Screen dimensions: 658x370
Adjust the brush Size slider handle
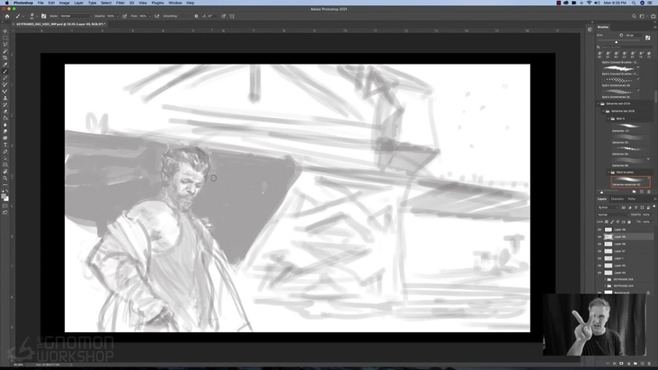pos(616,42)
